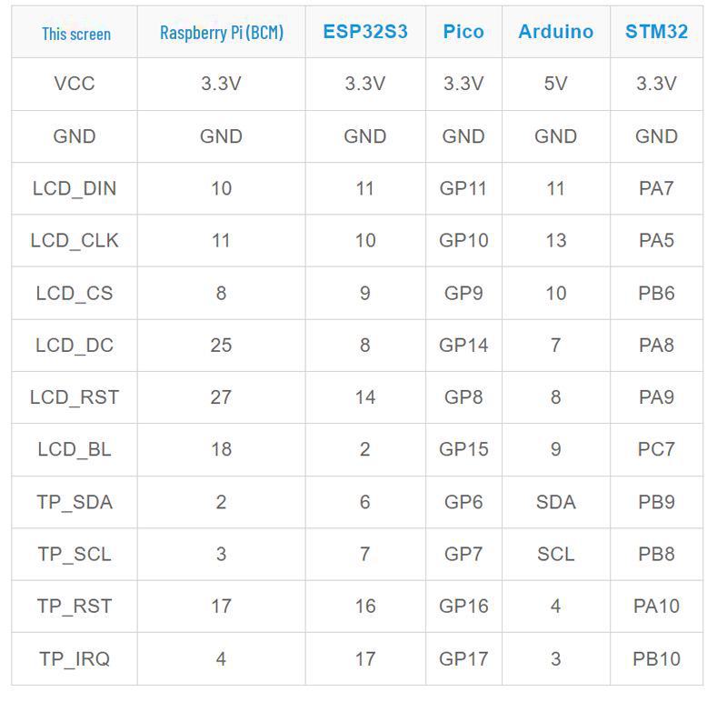Click the TP_IRQ row label
This screenshot has width=727, height=702.
(75, 659)
